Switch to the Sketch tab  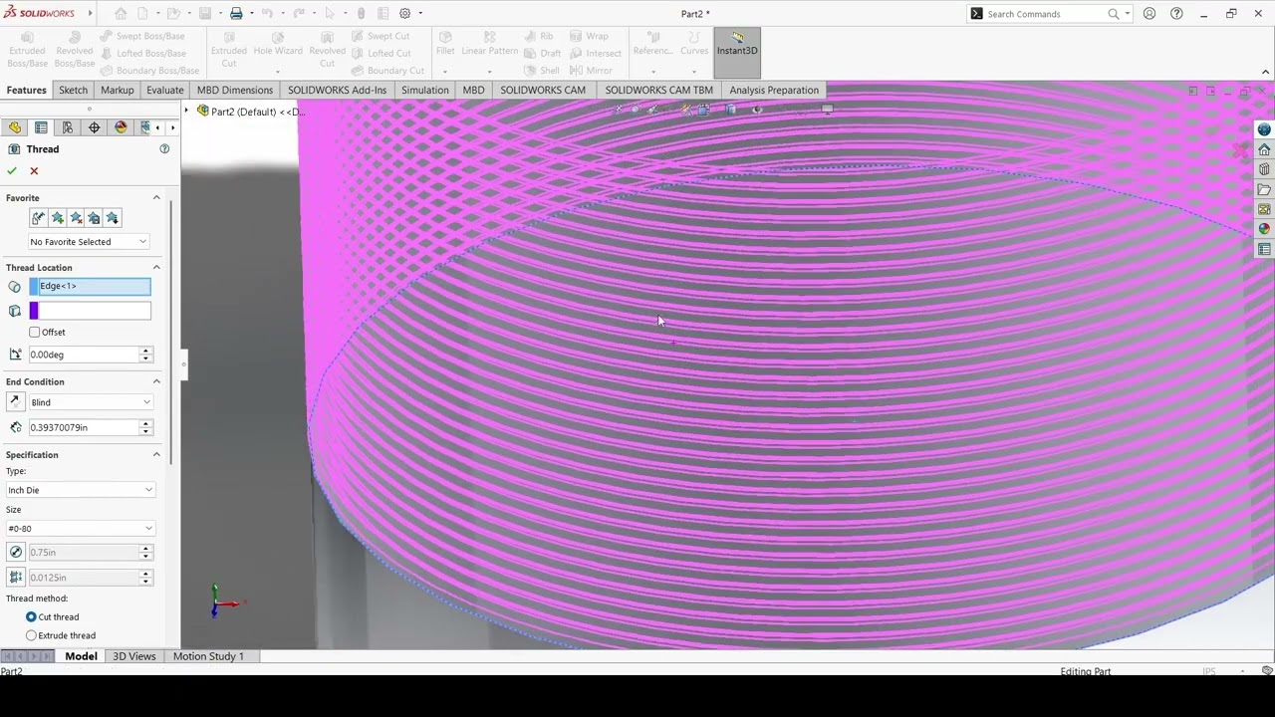[73, 90]
